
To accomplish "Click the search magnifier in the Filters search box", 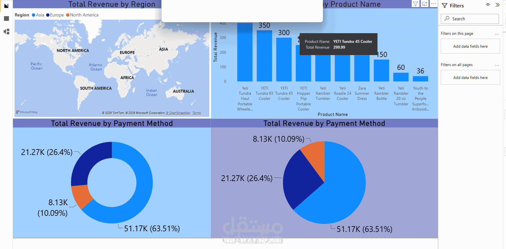I will coord(447,19).
